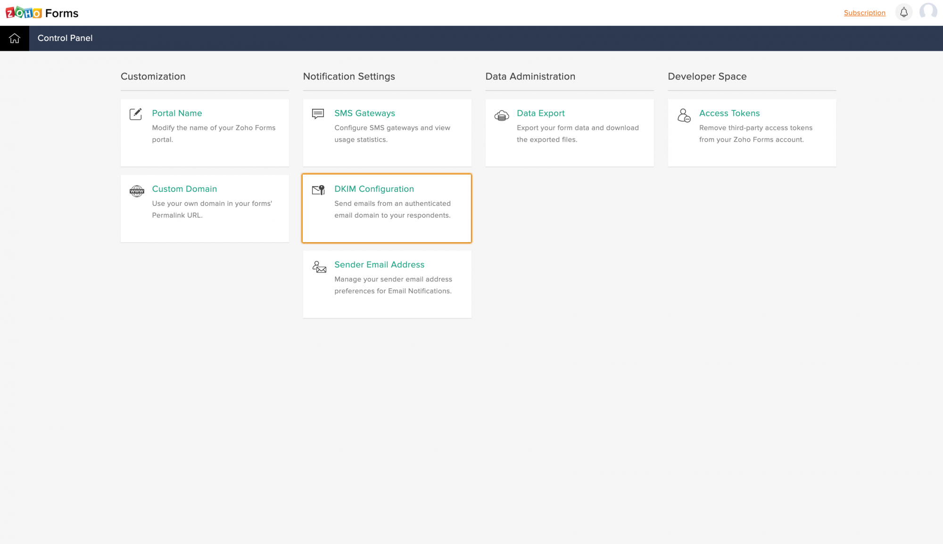Open Data Export page

[x=540, y=113]
